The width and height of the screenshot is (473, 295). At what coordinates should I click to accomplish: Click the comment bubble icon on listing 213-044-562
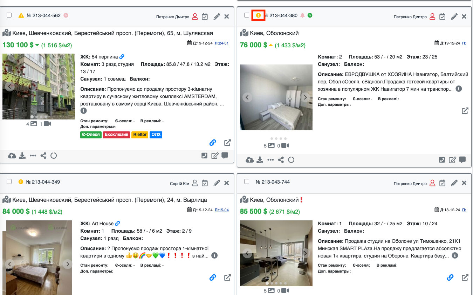pyautogui.click(x=225, y=156)
